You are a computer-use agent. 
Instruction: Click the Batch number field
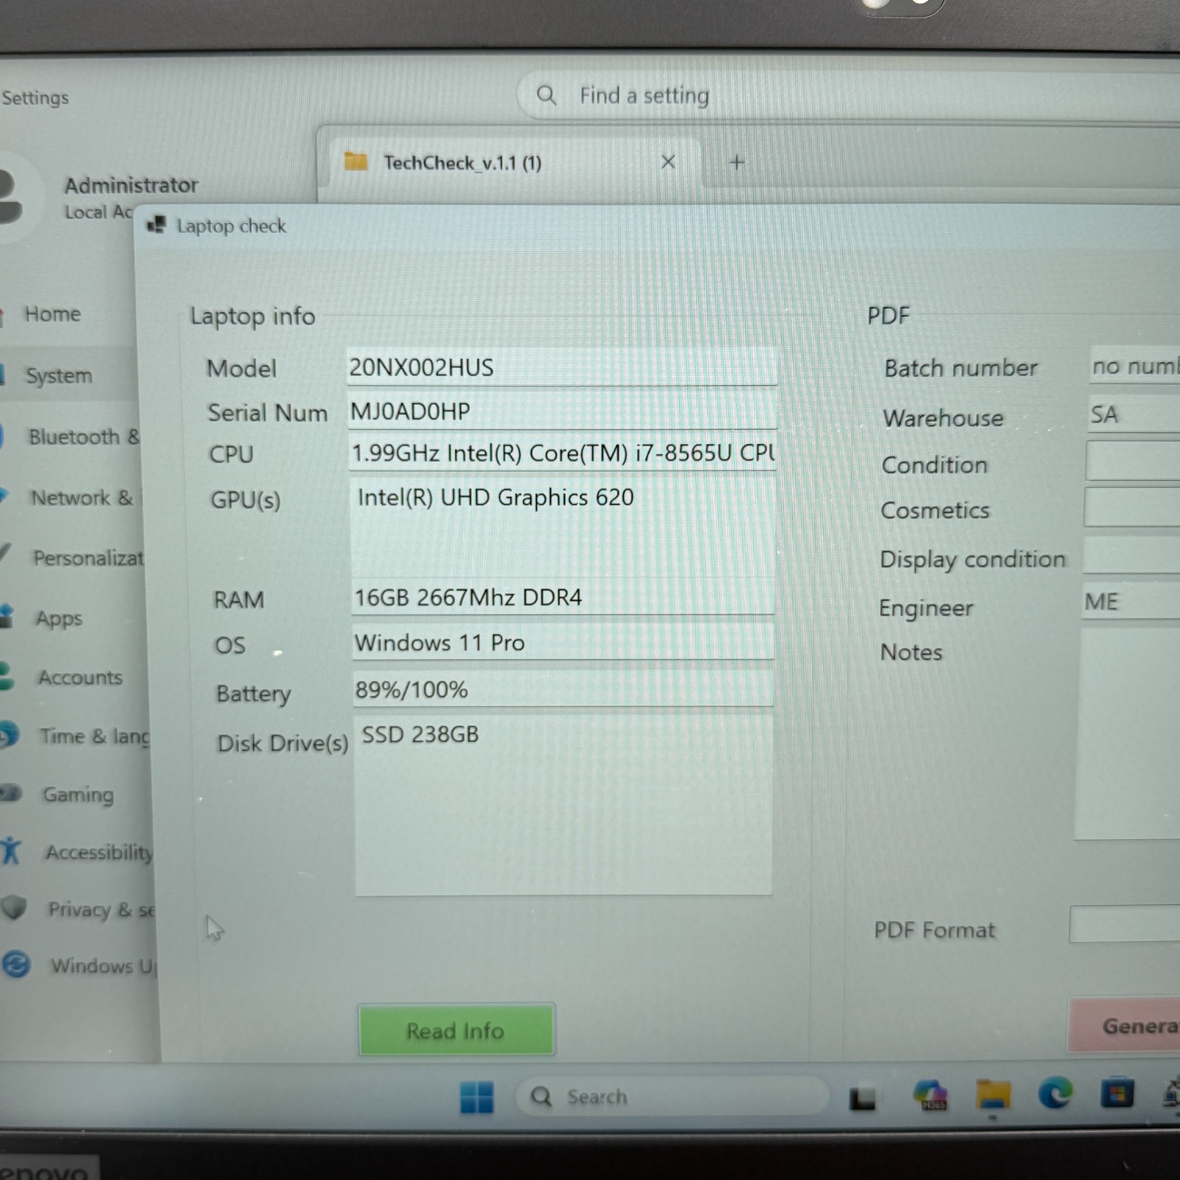coord(1135,366)
